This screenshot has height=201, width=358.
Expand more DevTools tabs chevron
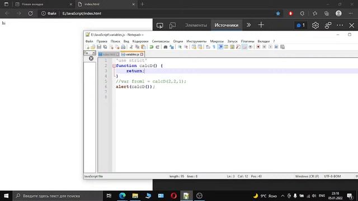pos(248,25)
